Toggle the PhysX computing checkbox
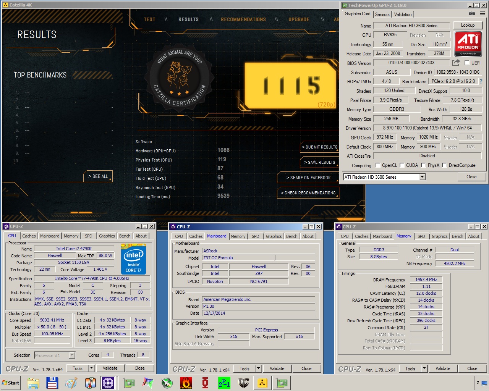489x391 pixels. coord(423,165)
